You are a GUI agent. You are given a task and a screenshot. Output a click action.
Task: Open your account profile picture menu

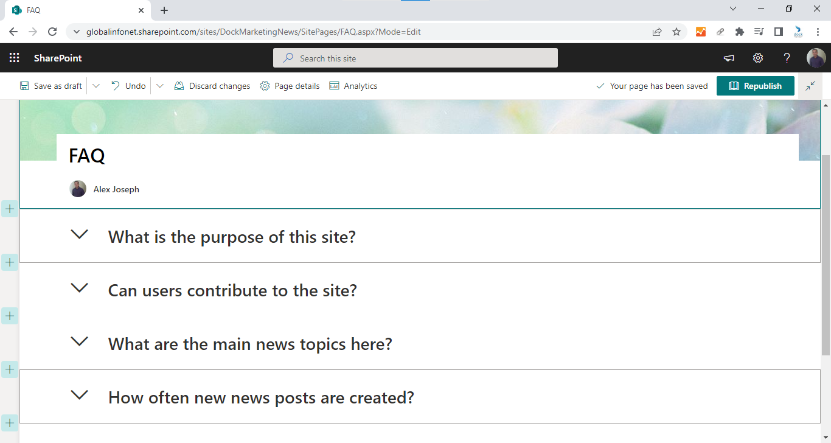816,58
